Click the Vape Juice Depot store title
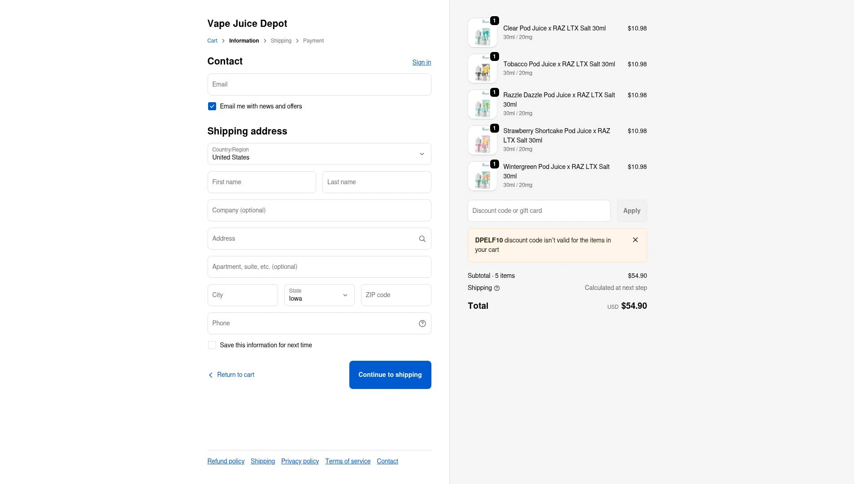Viewport: 861px width, 484px height. point(247,24)
